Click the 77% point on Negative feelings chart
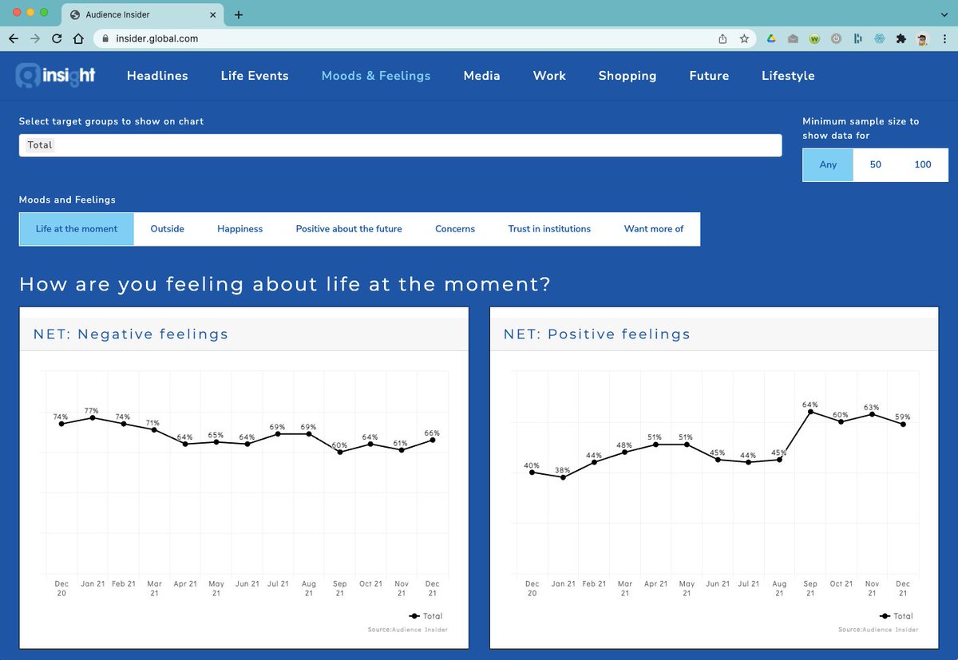This screenshot has width=958, height=660. click(93, 417)
